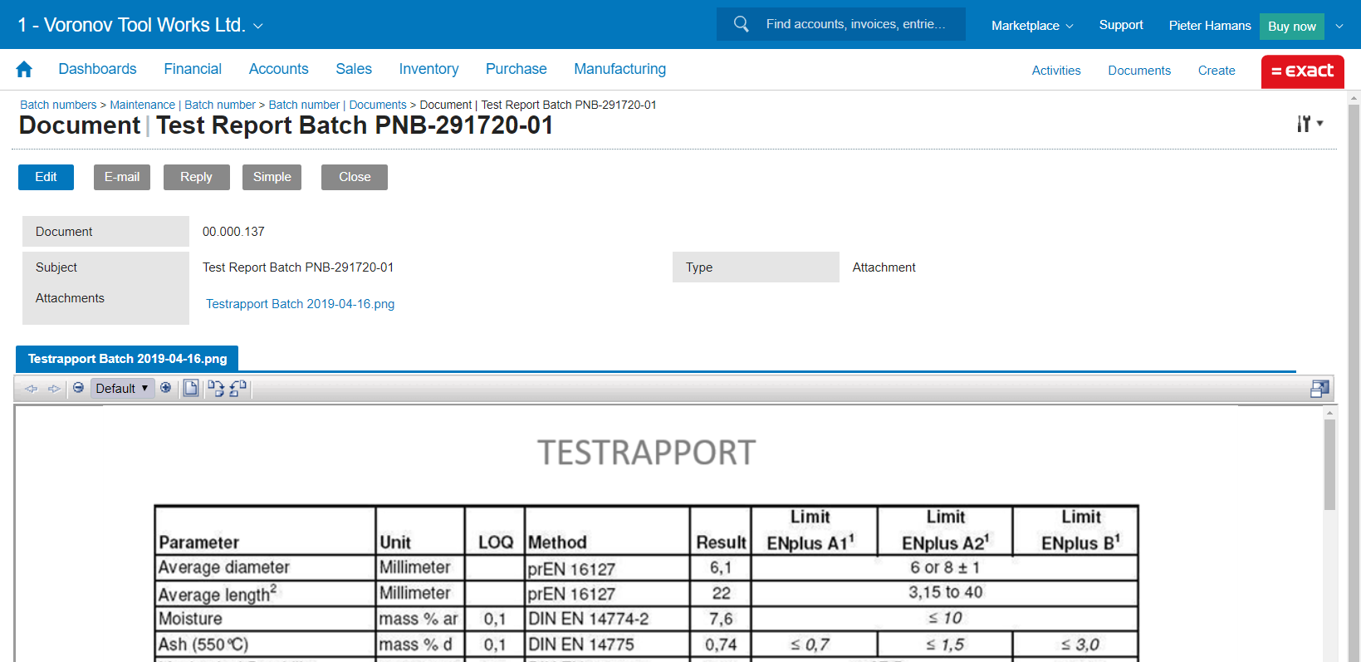Select the Testrapport Batch 2019-04-16.png tab
The width and height of the screenshot is (1361, 662).
pos(127,359)
